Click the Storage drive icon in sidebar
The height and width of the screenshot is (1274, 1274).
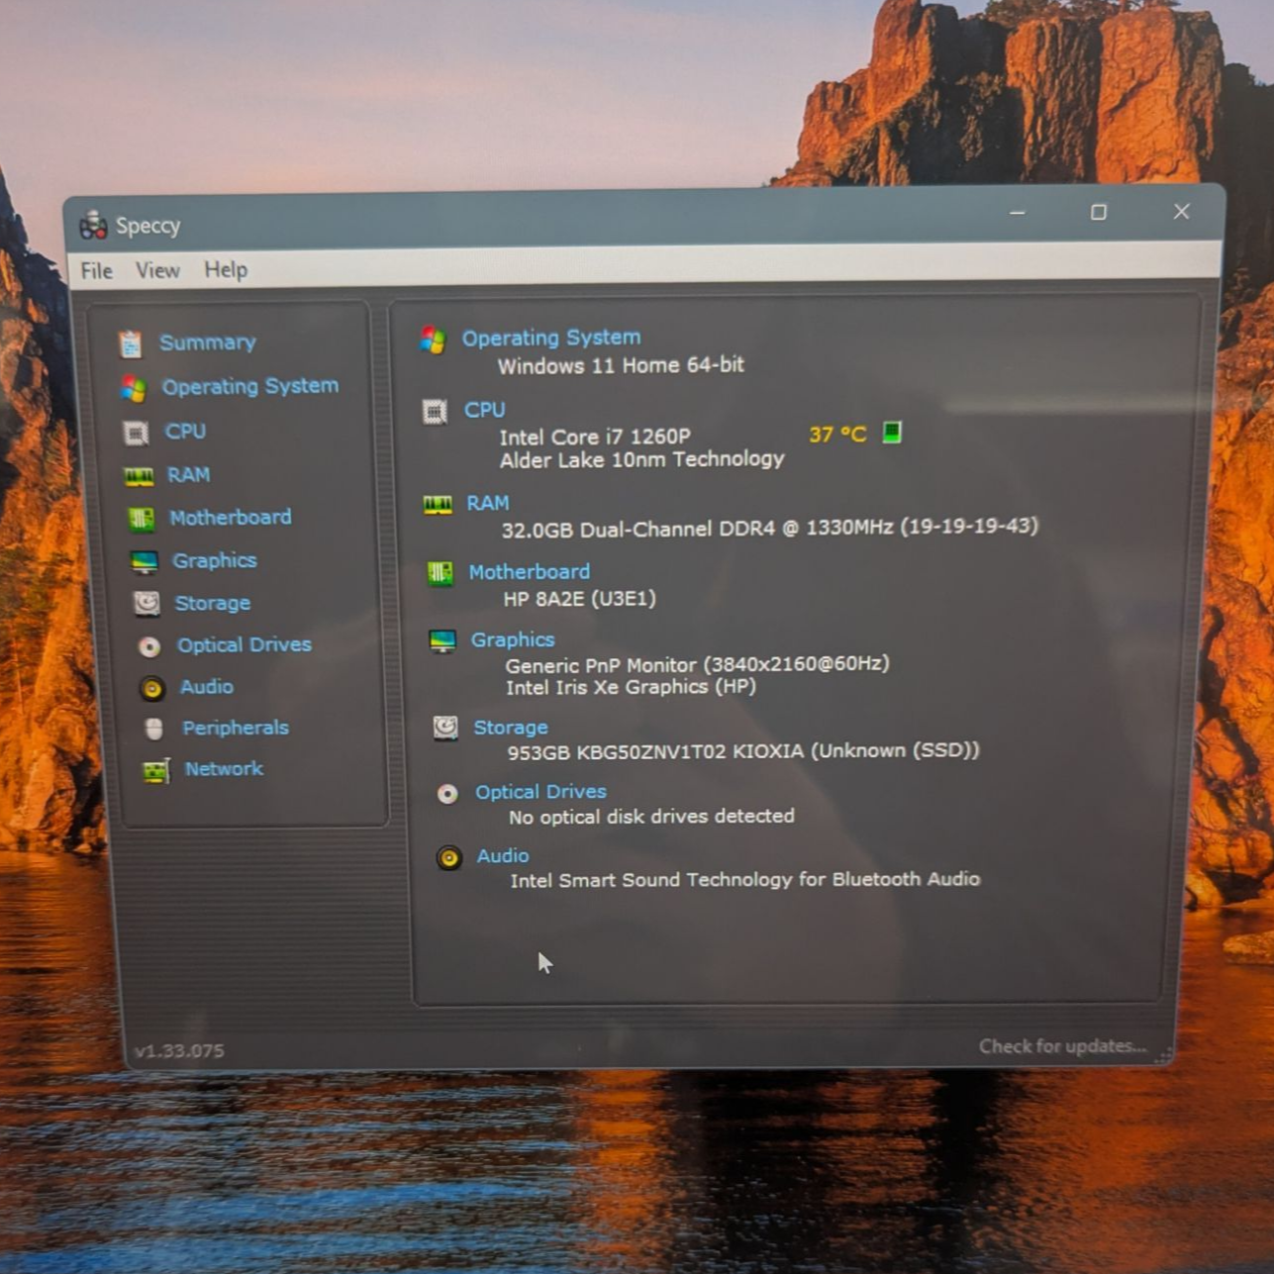tap(147, 604)
